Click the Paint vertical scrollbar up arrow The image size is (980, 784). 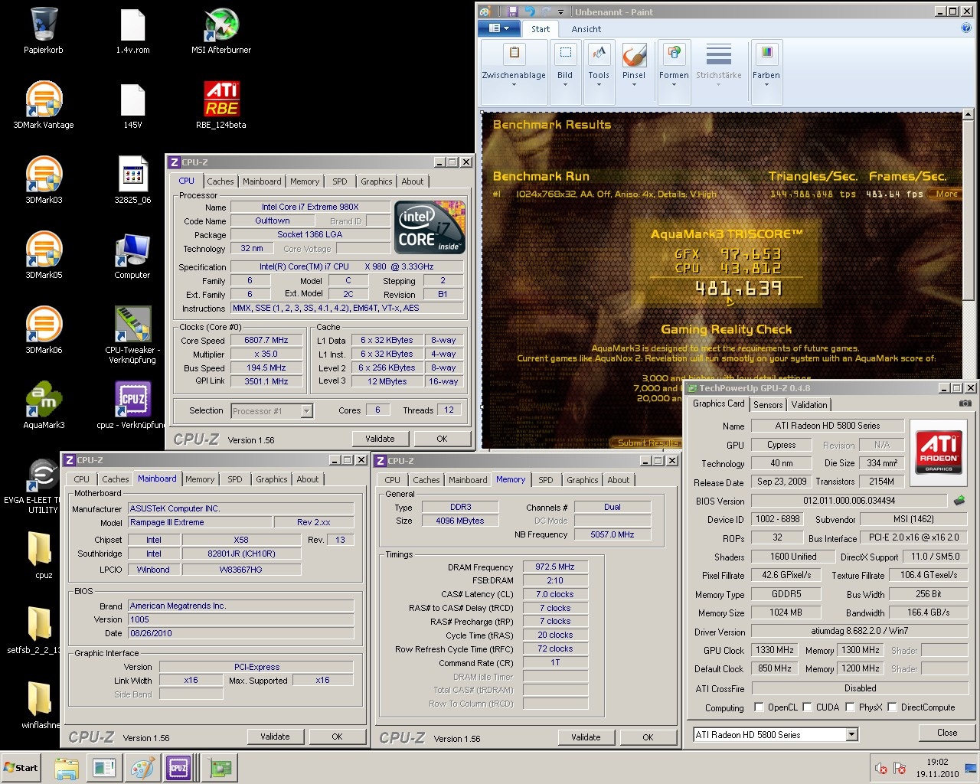[x=968, y=115]
